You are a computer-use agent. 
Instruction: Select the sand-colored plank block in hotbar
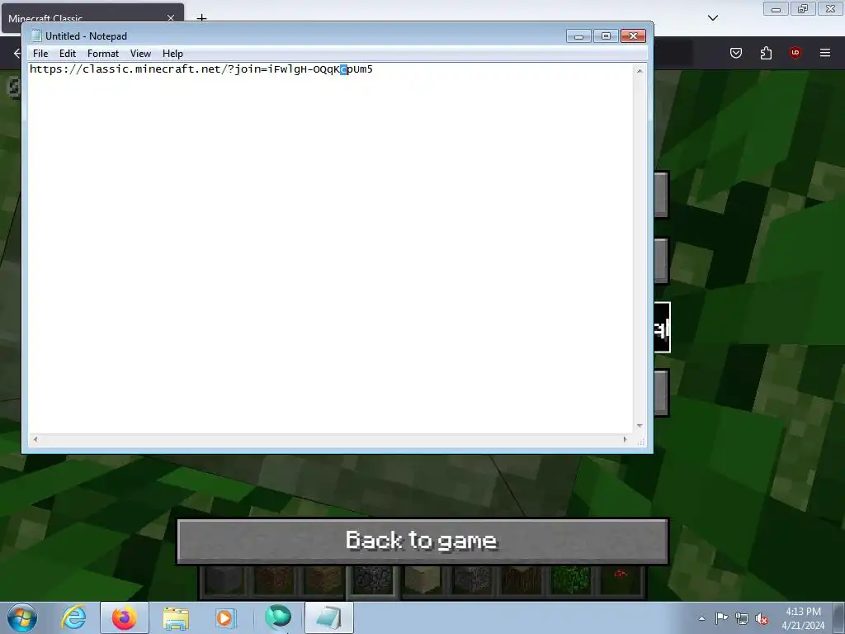coord(422,581)
